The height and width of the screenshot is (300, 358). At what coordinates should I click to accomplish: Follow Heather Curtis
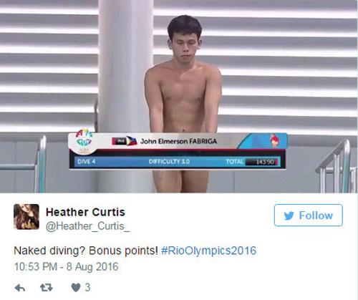(309, 216)
